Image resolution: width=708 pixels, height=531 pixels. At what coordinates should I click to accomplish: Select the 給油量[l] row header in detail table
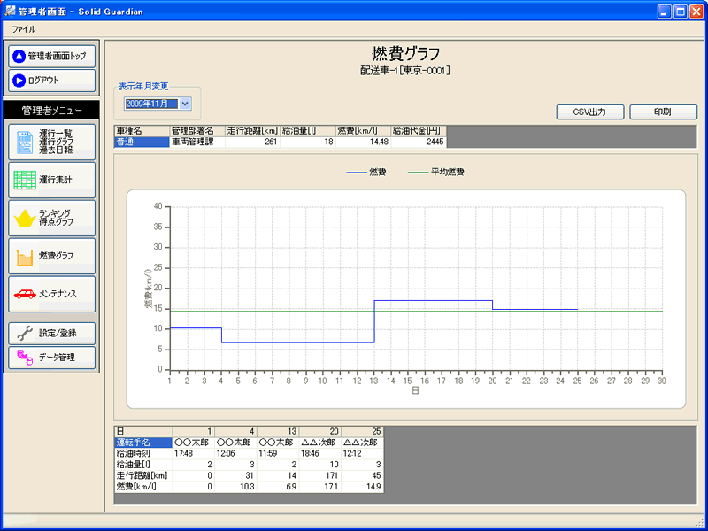coord(143,464)
